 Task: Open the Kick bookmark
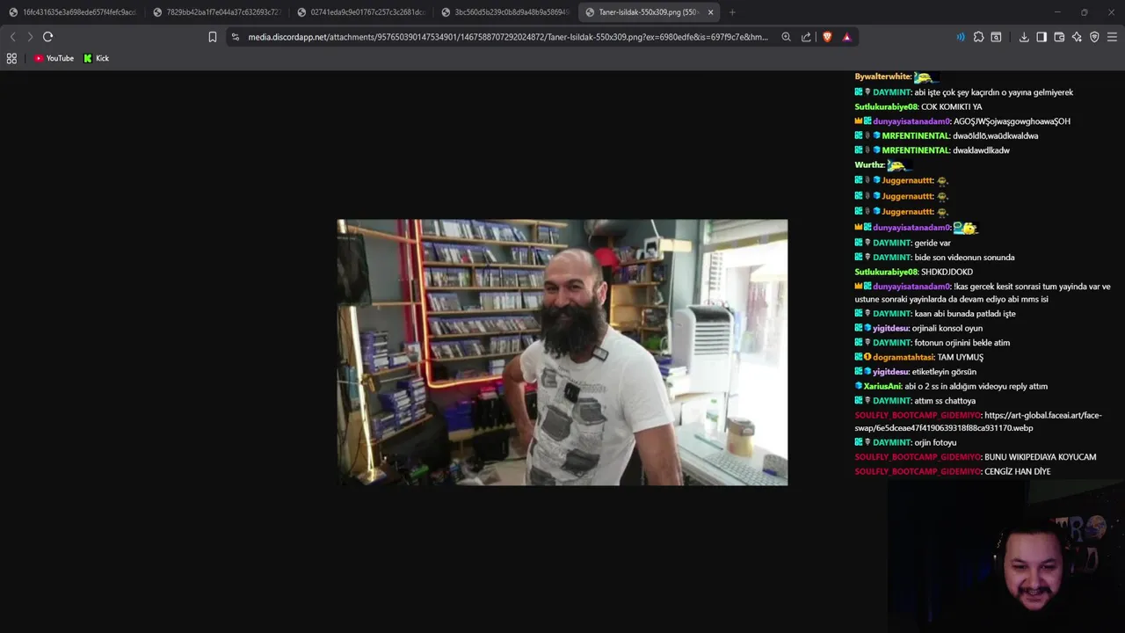97,58
